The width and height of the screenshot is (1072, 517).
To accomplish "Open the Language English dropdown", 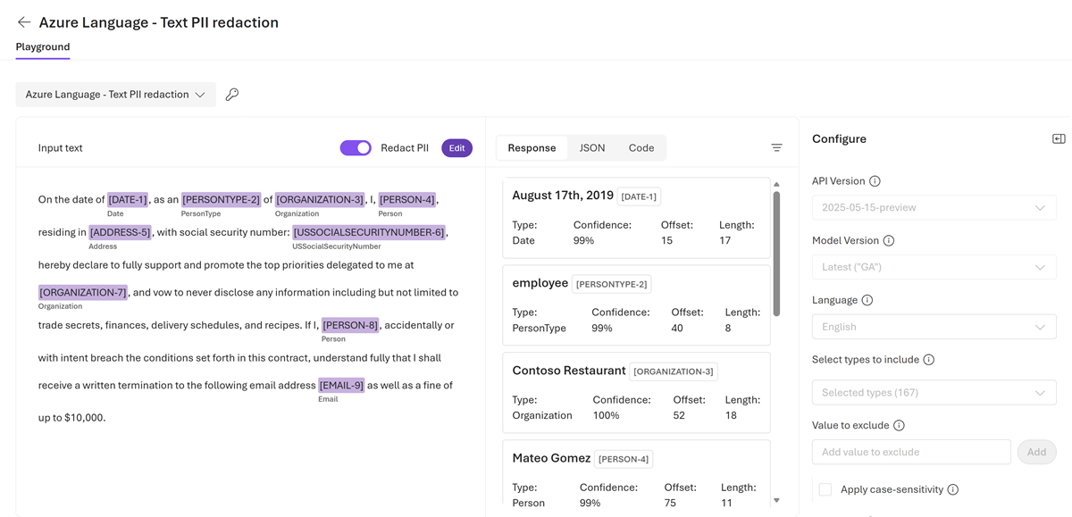I will (x=934, y=327).
